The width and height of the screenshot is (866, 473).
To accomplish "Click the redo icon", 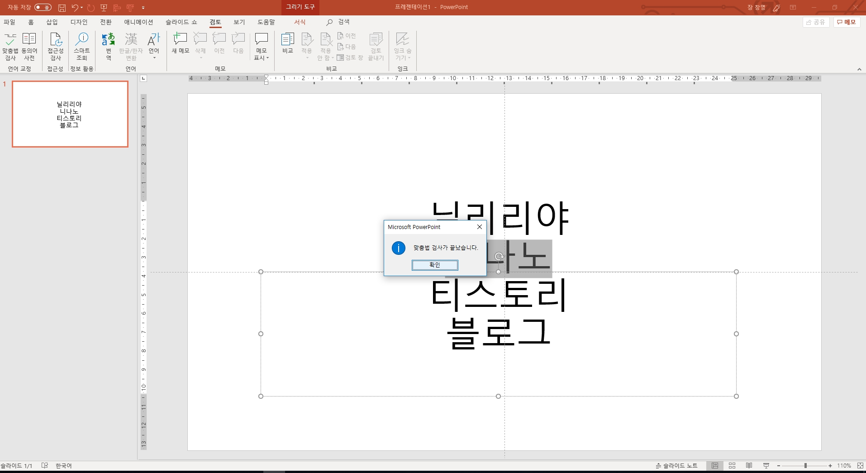I will tap(91, 8).
